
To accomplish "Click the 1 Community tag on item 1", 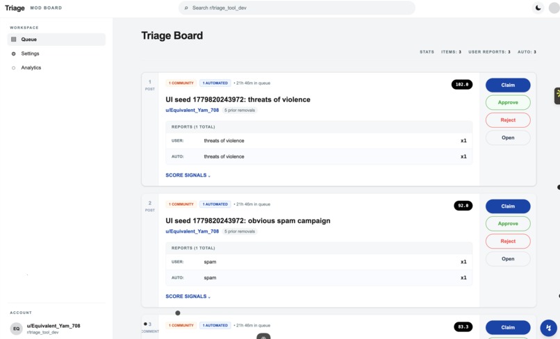I will pos(181,83).
